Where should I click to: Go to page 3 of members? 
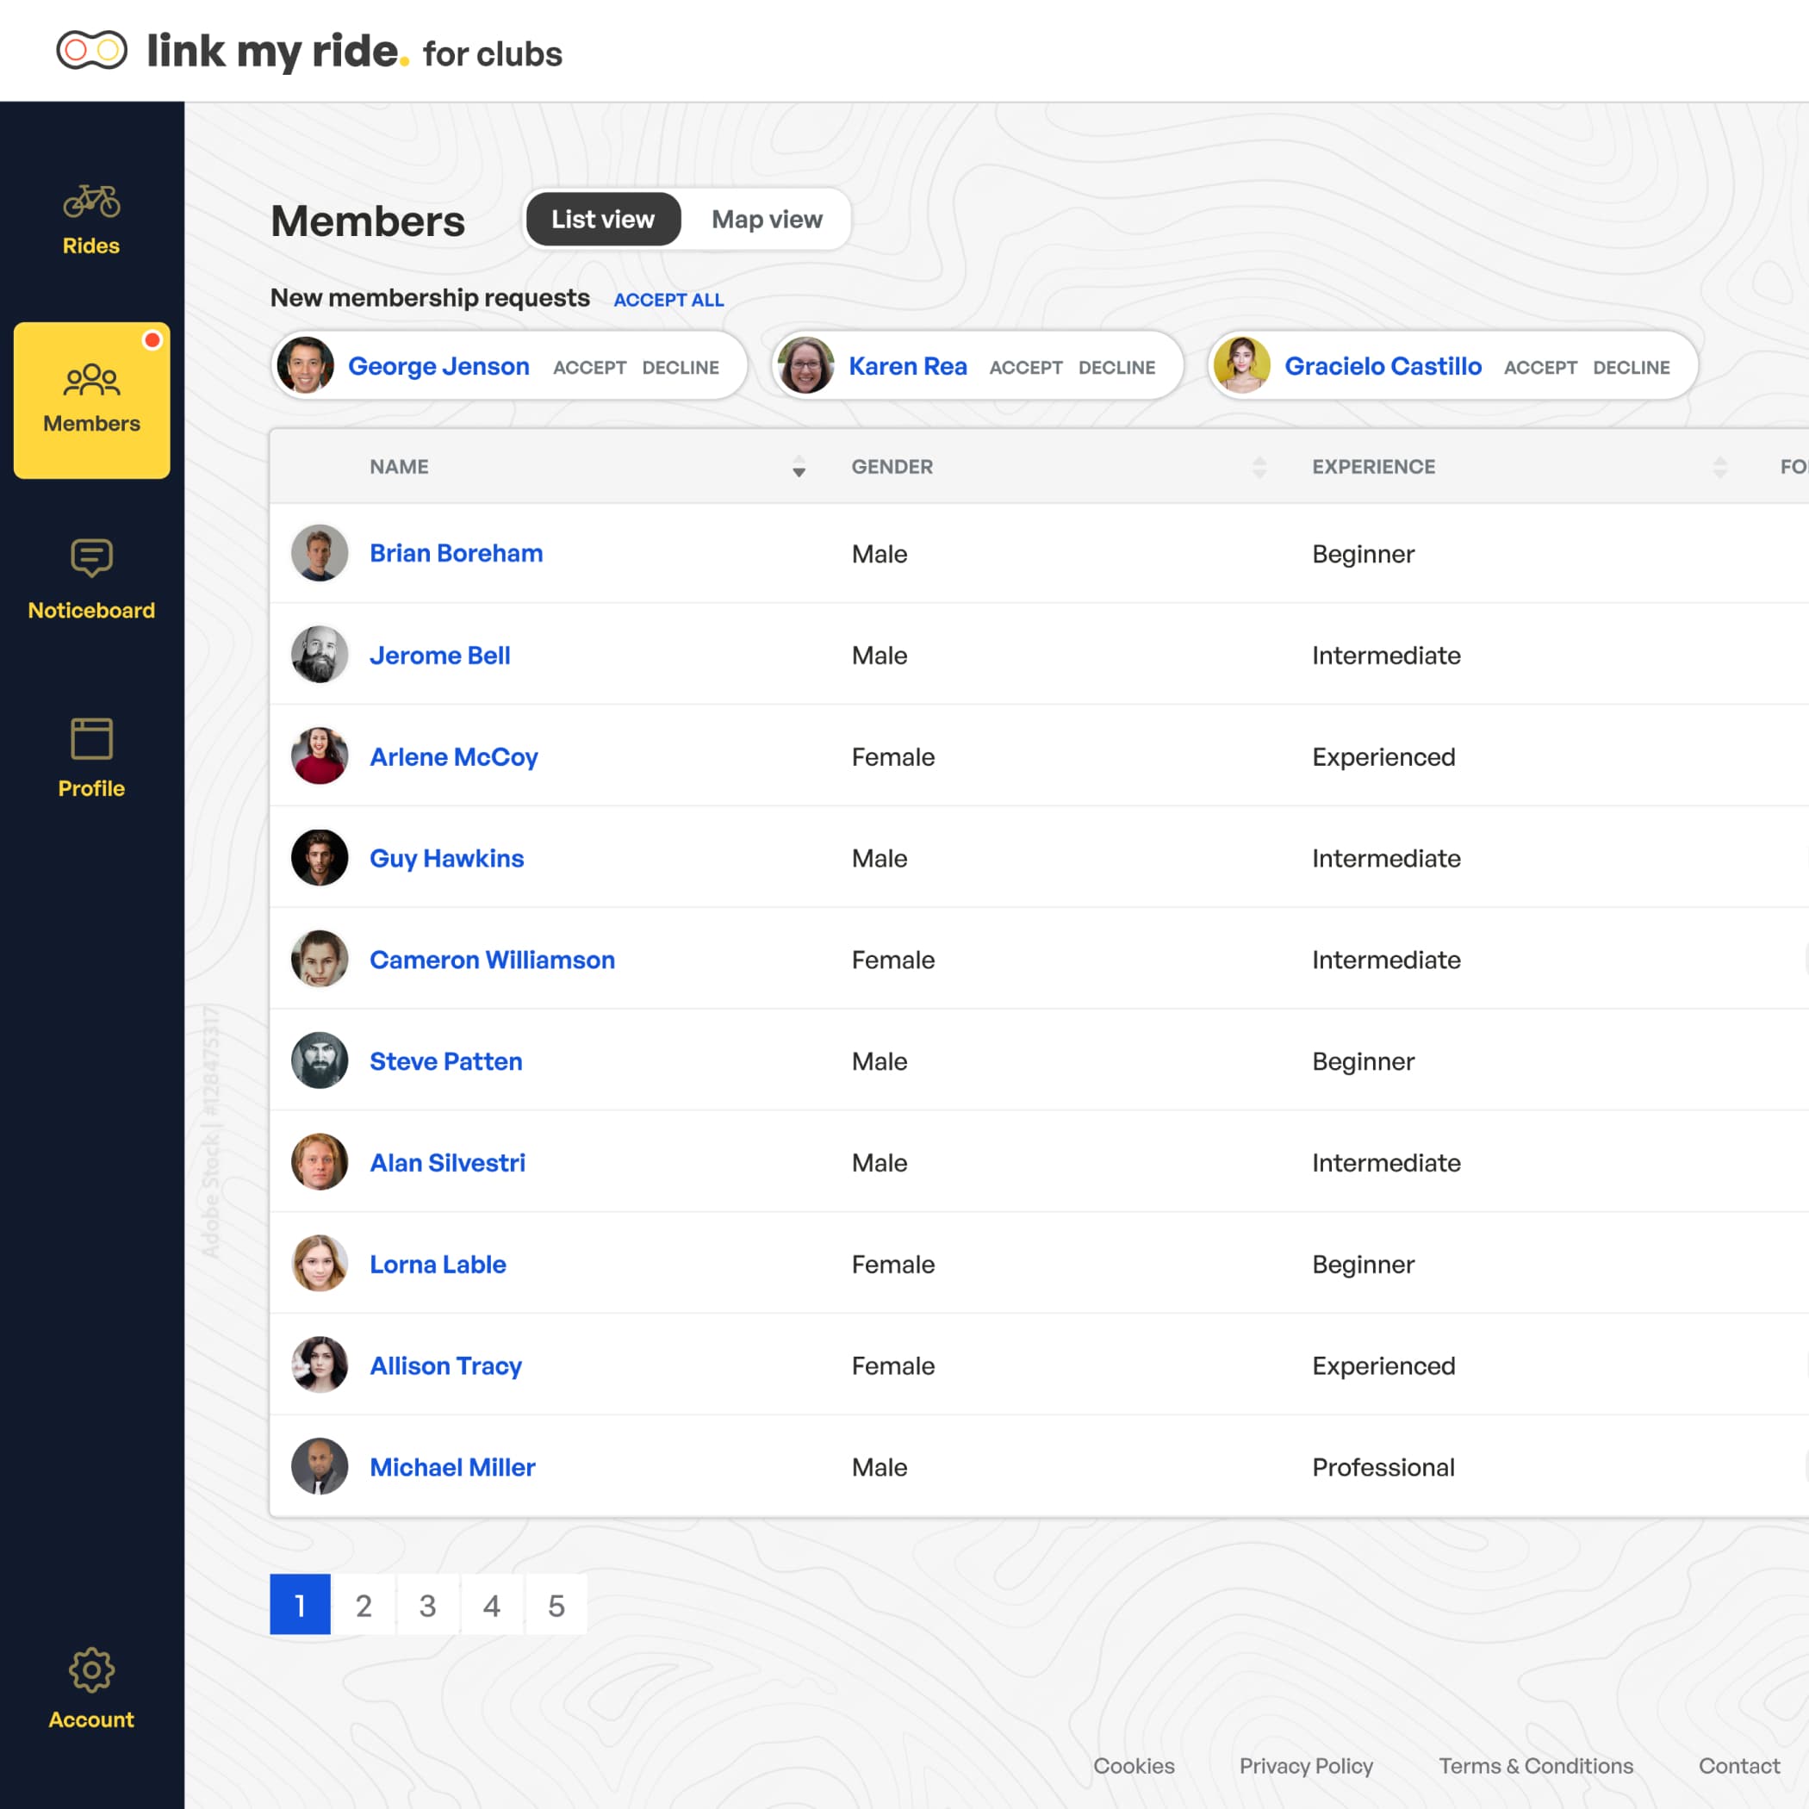[x=428, y=1605]
